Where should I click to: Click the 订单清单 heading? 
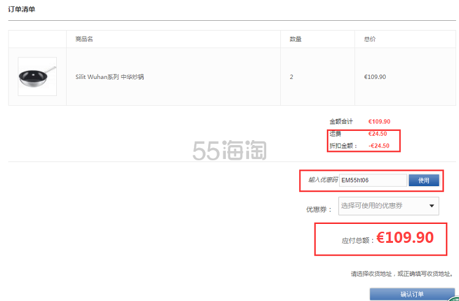(21, 9)
